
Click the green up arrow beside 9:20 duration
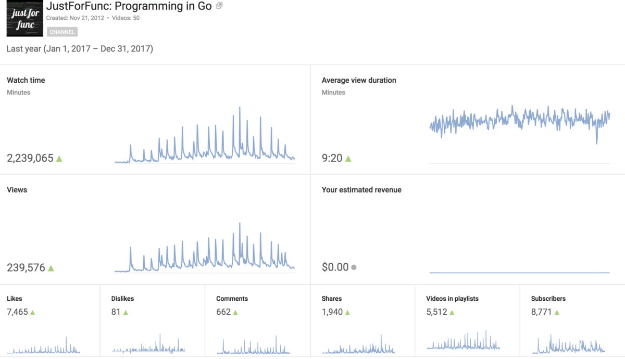(x=348, y=159)
